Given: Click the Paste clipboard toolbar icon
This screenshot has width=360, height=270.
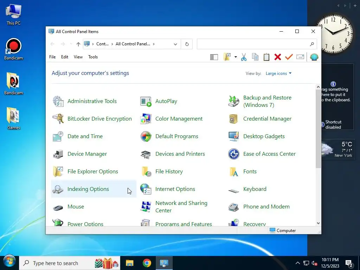Looking at the screenshot, I should 266,57.
